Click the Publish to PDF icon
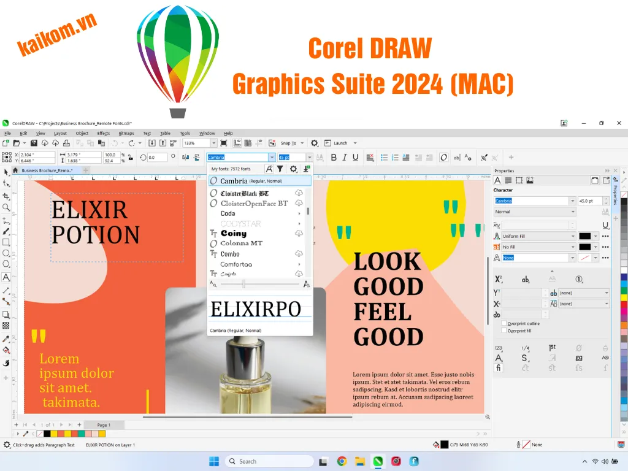The width and height of the screenshot is (628, 471). [174, 142]
